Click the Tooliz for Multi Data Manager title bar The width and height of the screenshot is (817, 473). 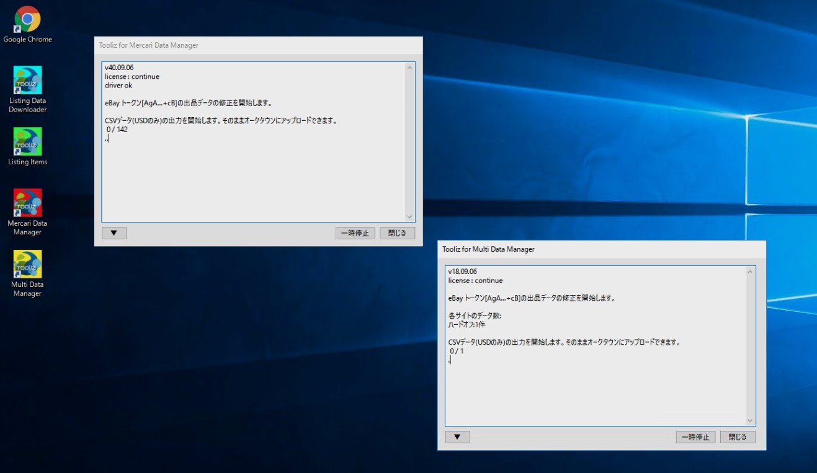589,249
